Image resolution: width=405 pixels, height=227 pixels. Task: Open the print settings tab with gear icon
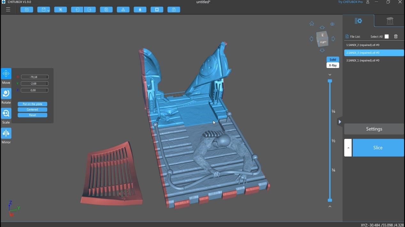[x=358, y=21]
